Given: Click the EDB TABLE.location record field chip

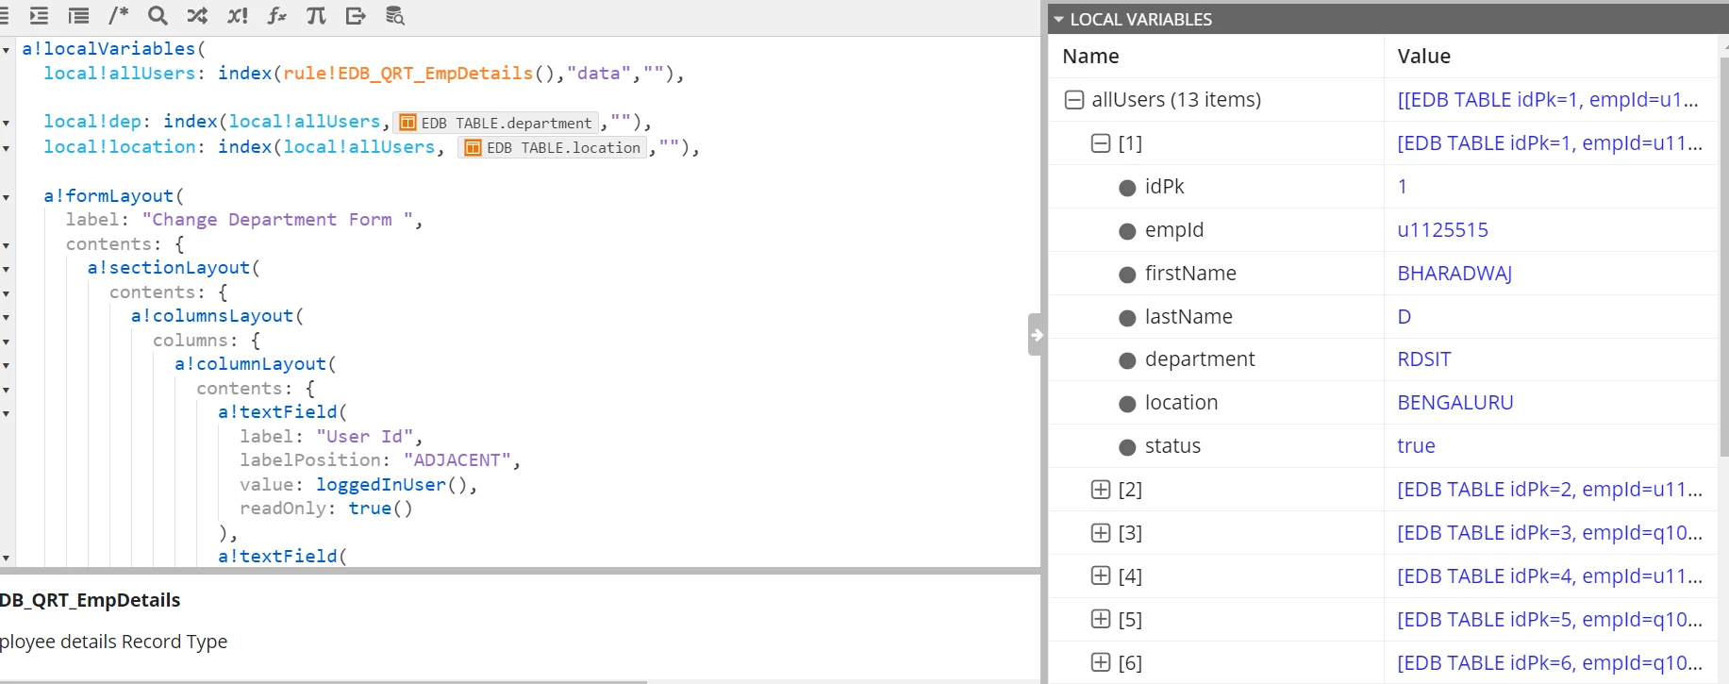Looking at the screenshot, I should (x=553, y=147).
